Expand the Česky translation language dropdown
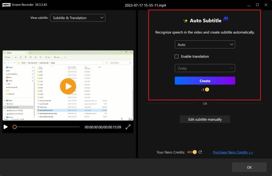The height and width of the screenshot is (176, 272). (x=205, y=68)
